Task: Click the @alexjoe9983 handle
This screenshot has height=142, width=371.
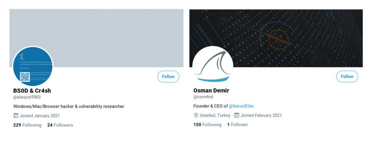Action: [27, 97]
